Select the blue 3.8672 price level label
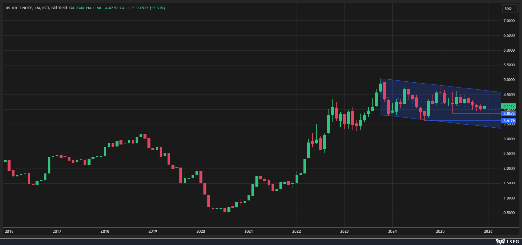 (509, 114)
